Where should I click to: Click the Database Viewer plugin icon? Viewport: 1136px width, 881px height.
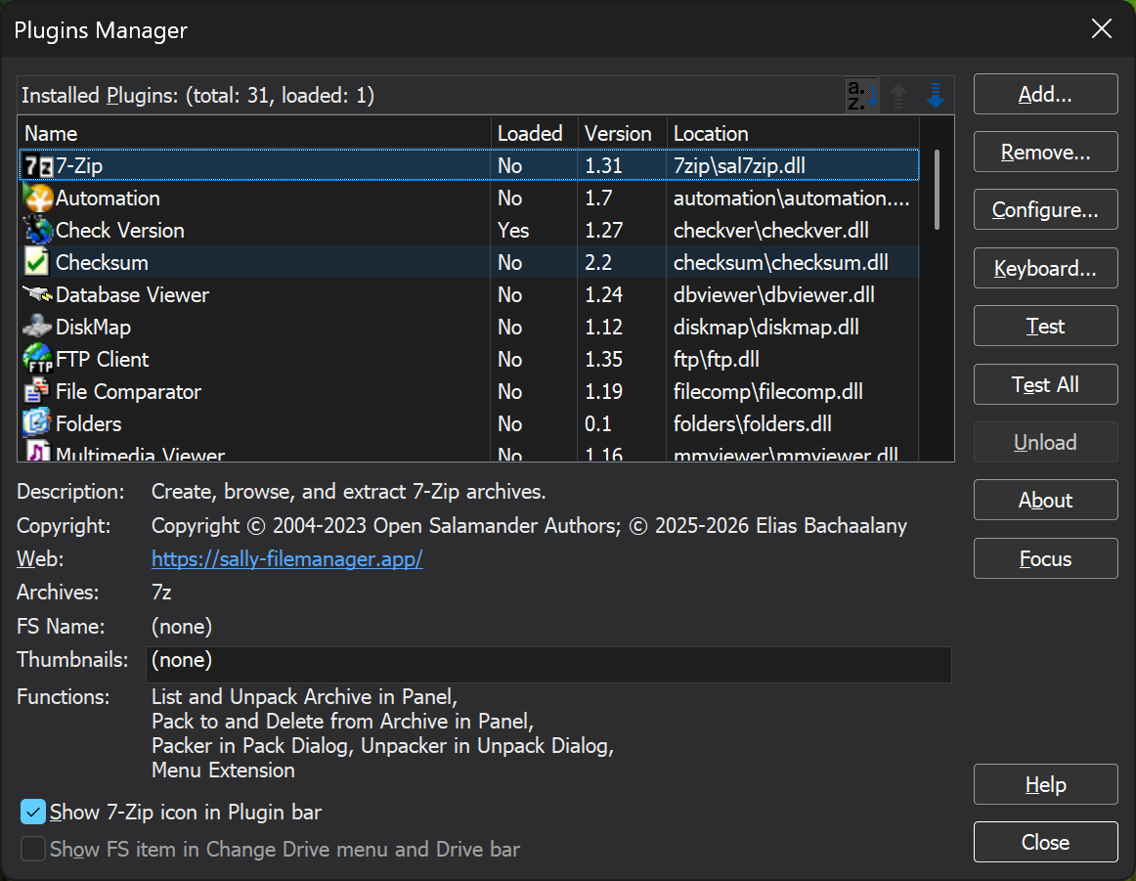coord(38,295)
